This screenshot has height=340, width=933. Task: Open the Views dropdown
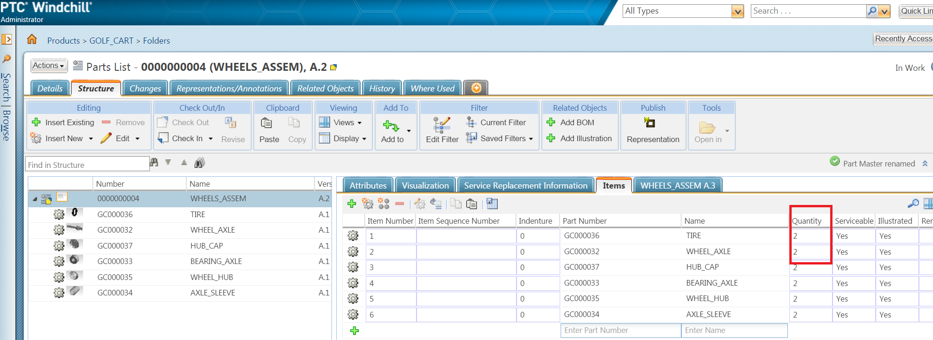[340, 122]
